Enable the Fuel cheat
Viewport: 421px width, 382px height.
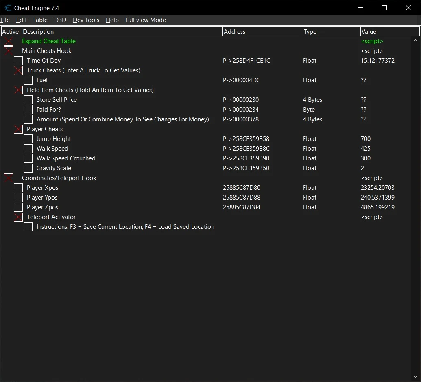(x=28, y=80)
